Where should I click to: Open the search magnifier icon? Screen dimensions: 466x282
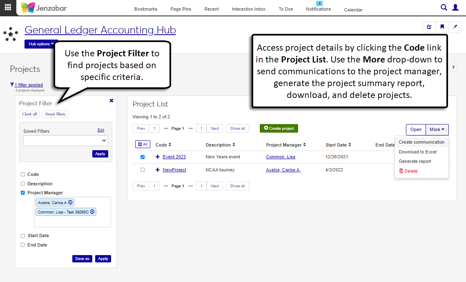444,7
